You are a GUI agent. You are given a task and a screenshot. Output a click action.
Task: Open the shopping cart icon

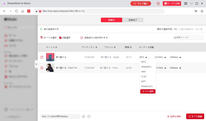pyautogui.click(x=196, y=11)
